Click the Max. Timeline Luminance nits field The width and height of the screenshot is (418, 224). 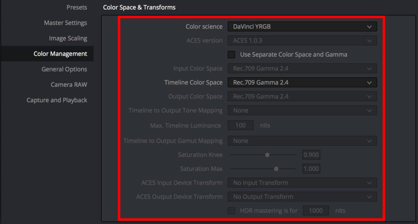point(240,125)
